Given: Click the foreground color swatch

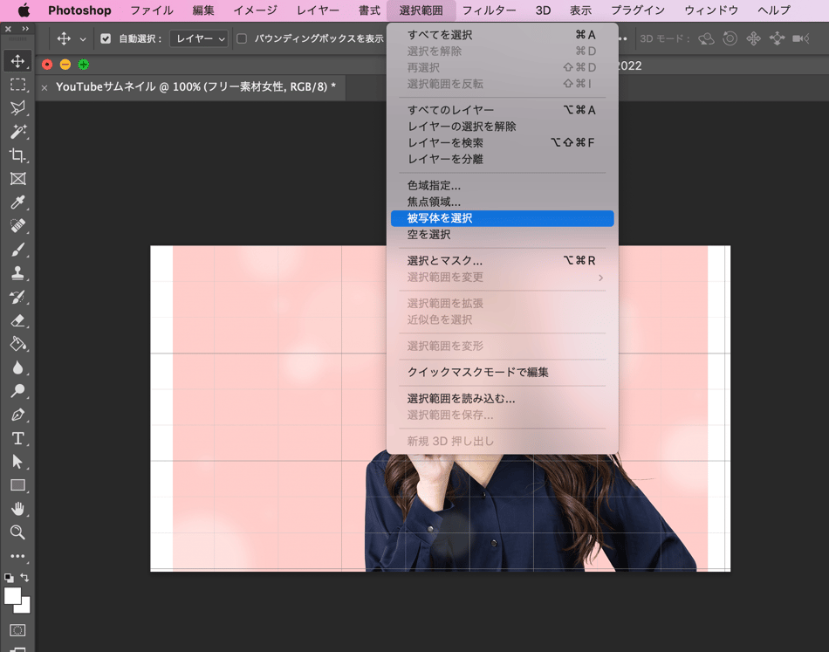Looking at the screenshot, I should click(12, 595).
